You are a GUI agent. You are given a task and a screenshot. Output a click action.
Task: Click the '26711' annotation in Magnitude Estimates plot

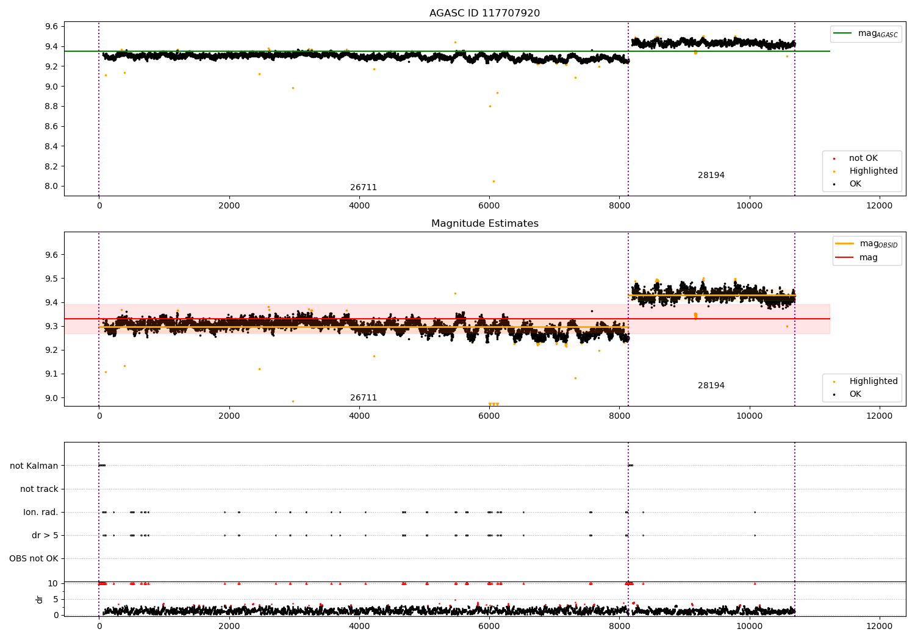pyautogui.click(x=364, y=398)
